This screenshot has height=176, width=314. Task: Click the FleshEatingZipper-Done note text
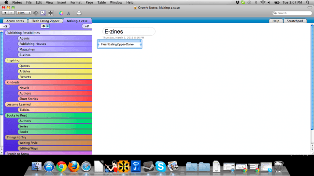pyautogui.click(x=117, y=44)
